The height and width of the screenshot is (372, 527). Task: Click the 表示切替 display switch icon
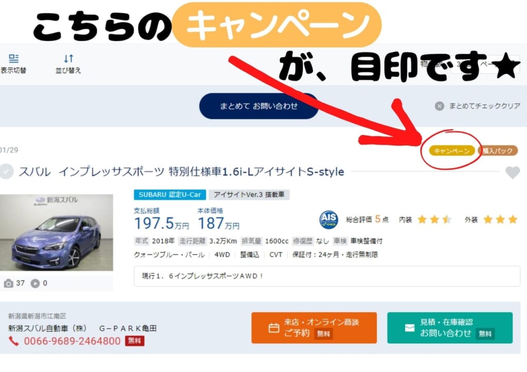point(13,59)
